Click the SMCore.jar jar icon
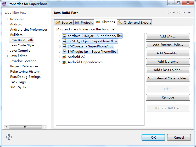Viewport: 196px width, 147px height. (64, 46)
